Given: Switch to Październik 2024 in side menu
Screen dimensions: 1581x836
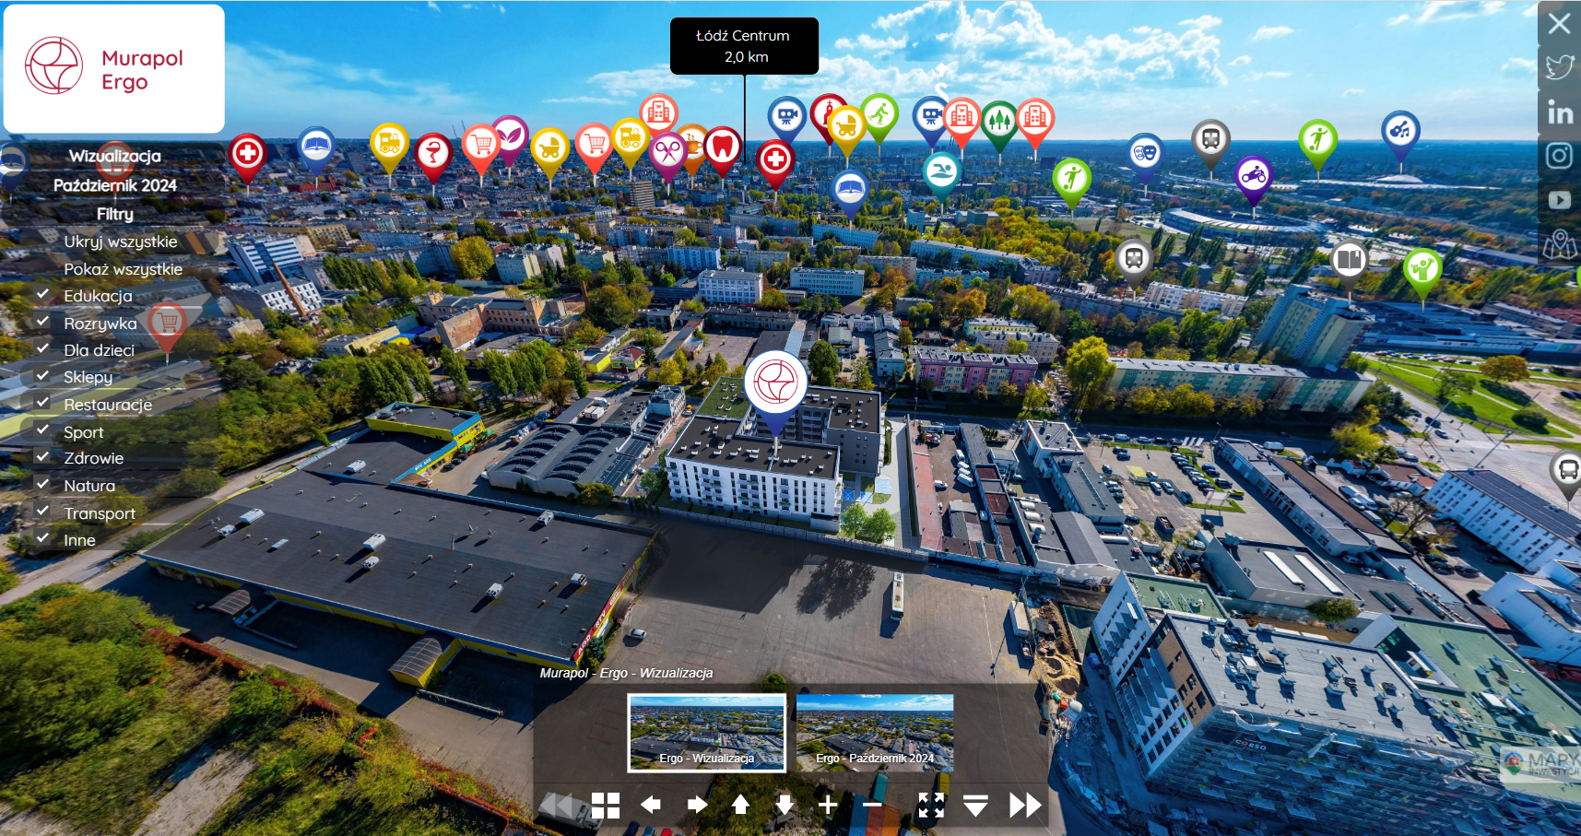Looking at the screenshot, I should pos(115,185).
